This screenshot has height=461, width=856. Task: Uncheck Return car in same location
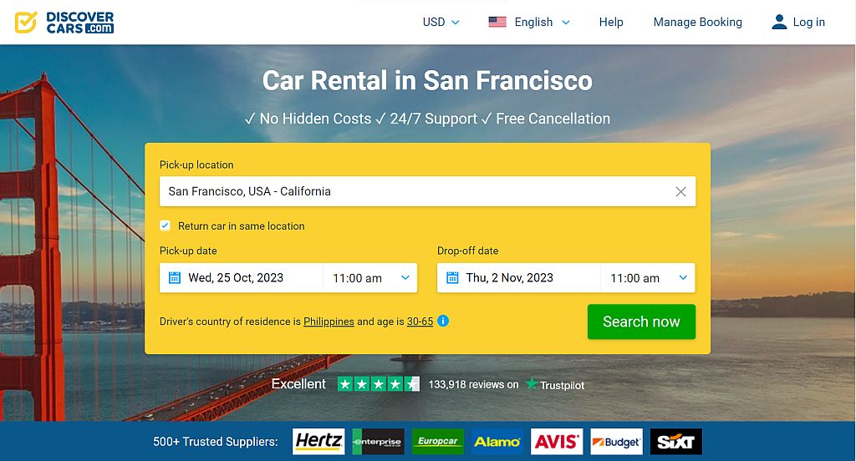click(x=165, y=225)
